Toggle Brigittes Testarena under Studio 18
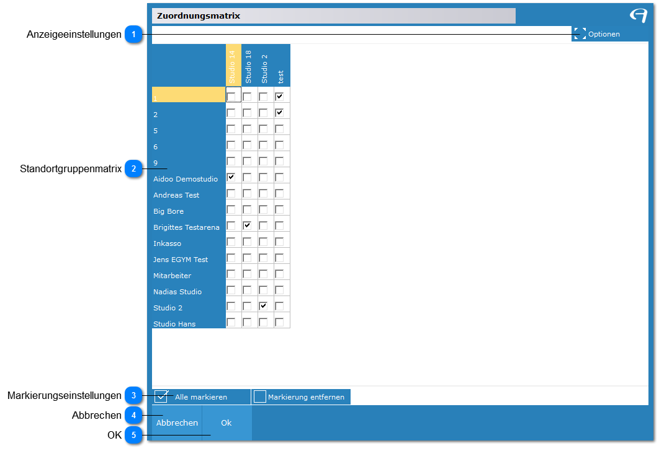 [247, 225]
